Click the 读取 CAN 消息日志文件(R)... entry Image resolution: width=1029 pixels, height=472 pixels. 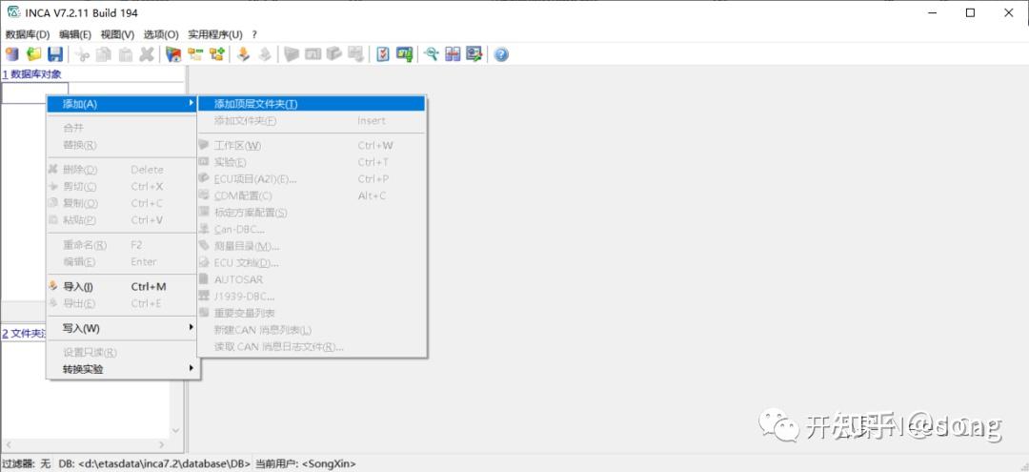tap(311, 347)
